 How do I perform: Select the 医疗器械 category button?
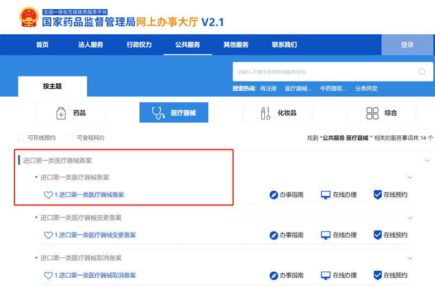[x=174, y=113]
